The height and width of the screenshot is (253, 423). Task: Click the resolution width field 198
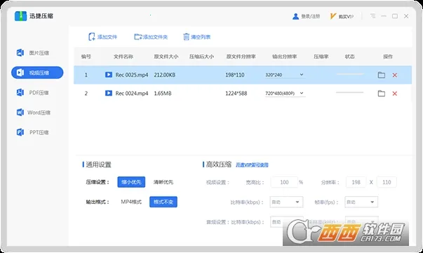[356, 182]
